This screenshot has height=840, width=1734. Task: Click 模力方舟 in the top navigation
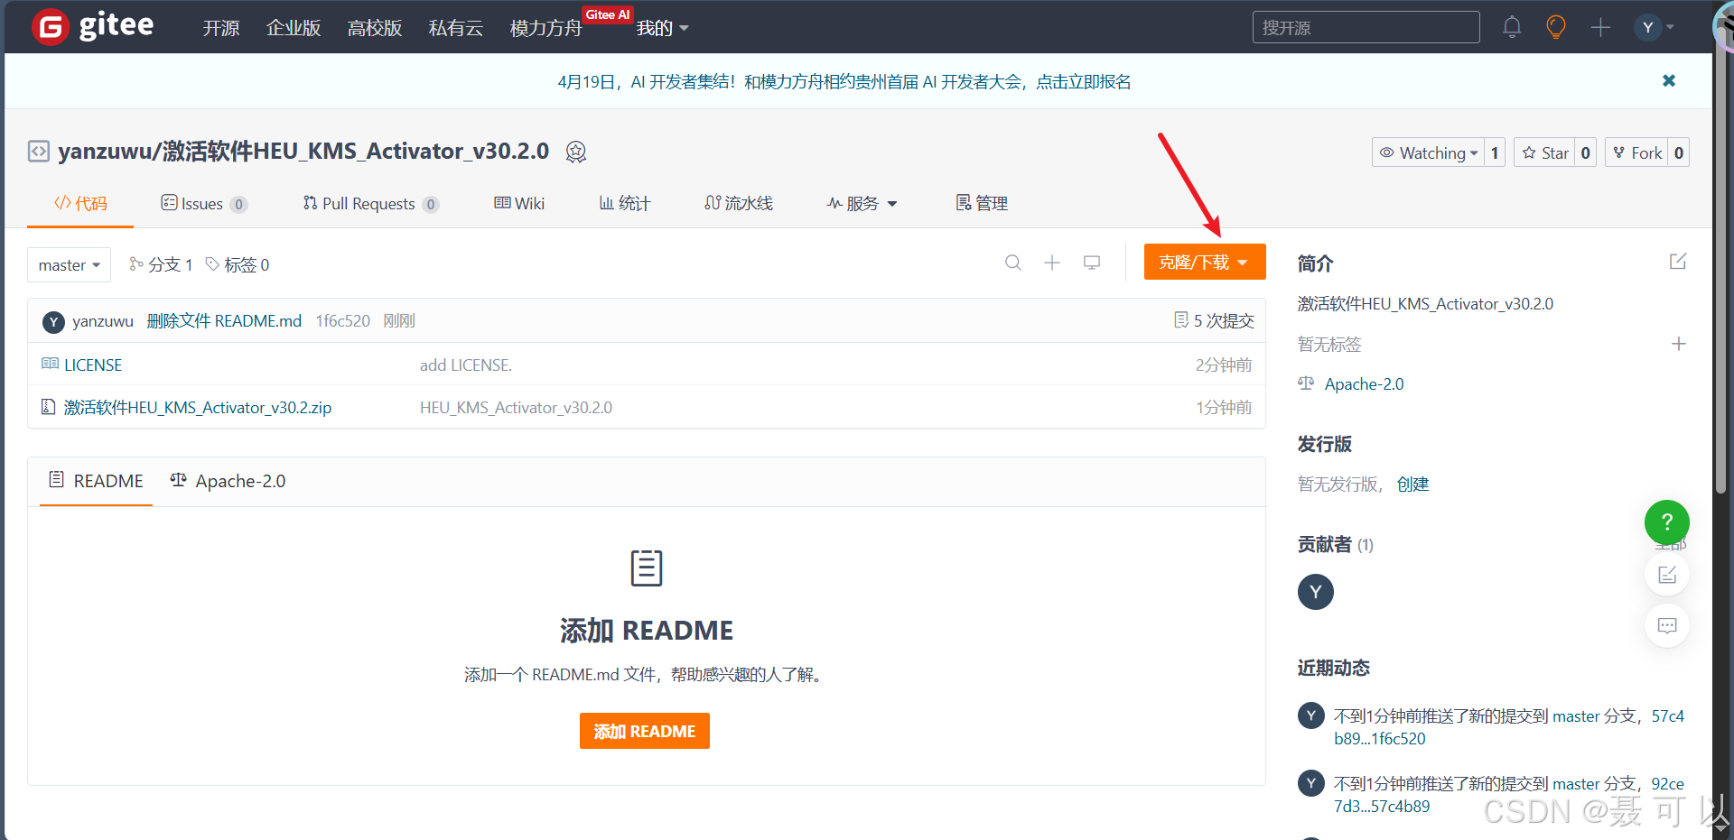point(546,28)
